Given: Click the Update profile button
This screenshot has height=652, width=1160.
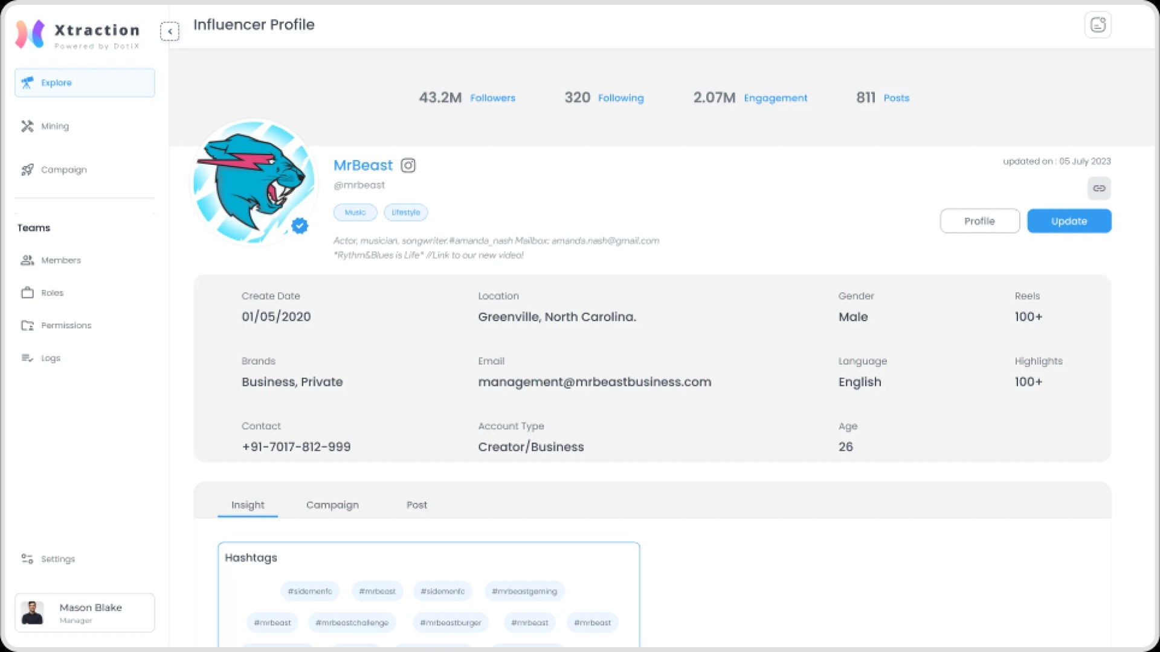Looking at the screenshot, I should click(1069, 220).
